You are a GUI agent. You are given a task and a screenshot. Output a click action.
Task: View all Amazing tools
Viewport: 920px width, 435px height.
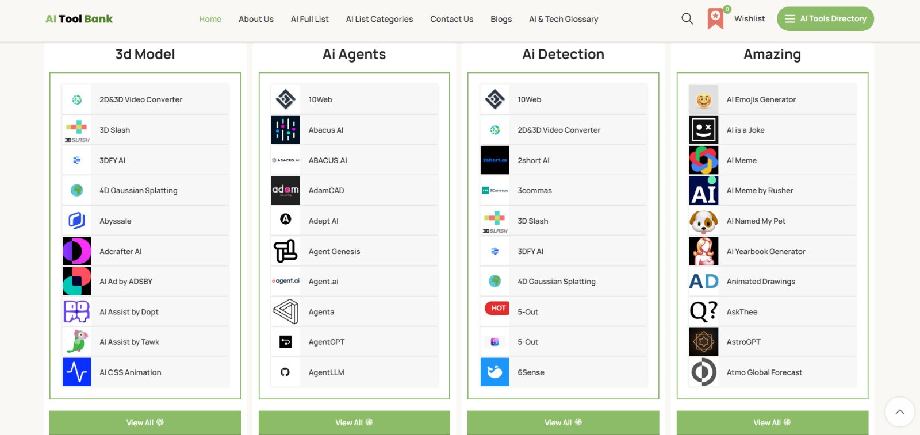point(772,422)
